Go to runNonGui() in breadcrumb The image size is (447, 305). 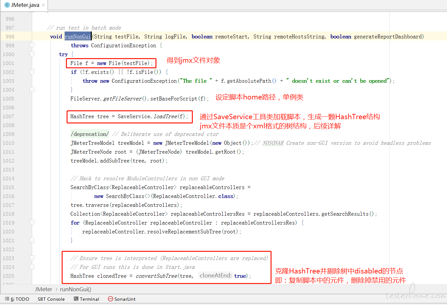pyautogui.click(x=75, y=289)
